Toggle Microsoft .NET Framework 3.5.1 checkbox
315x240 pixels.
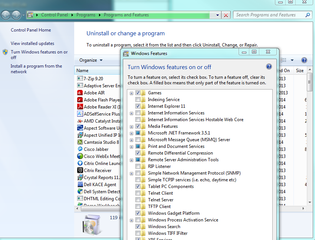pyautogui.click(x=138, y=133)
